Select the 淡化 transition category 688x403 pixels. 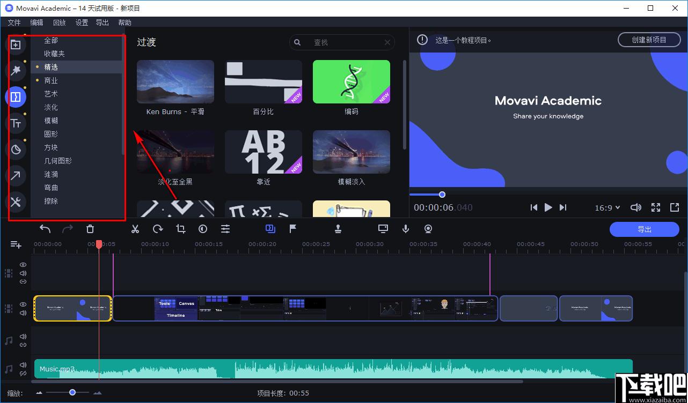[x=51, y=107]
